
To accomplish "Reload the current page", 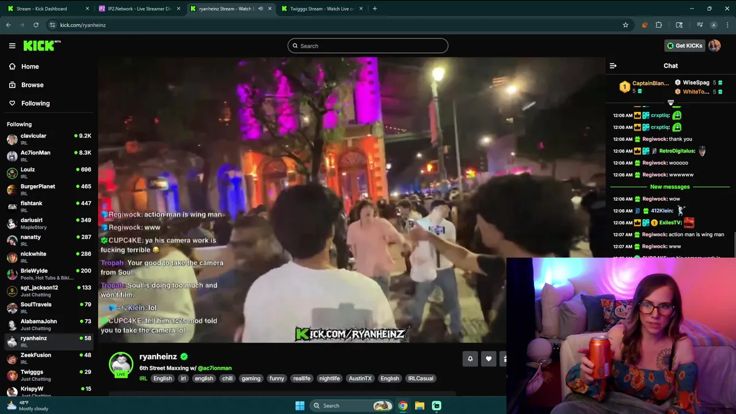I will [x=36, y=25].
